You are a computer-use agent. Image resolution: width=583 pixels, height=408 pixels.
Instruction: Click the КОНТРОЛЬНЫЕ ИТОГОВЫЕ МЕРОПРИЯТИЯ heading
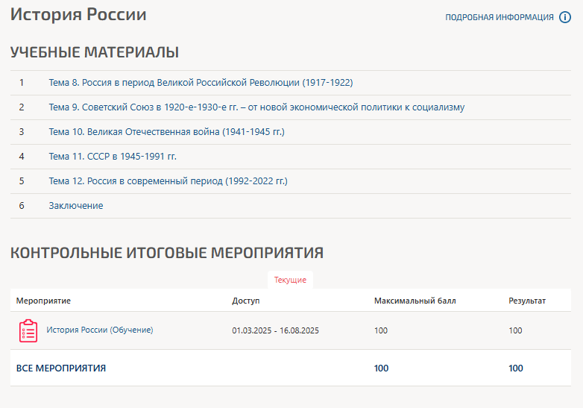(167, 253)
